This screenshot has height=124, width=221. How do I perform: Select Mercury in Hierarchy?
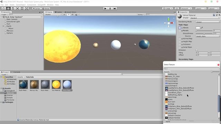[10, 31]
